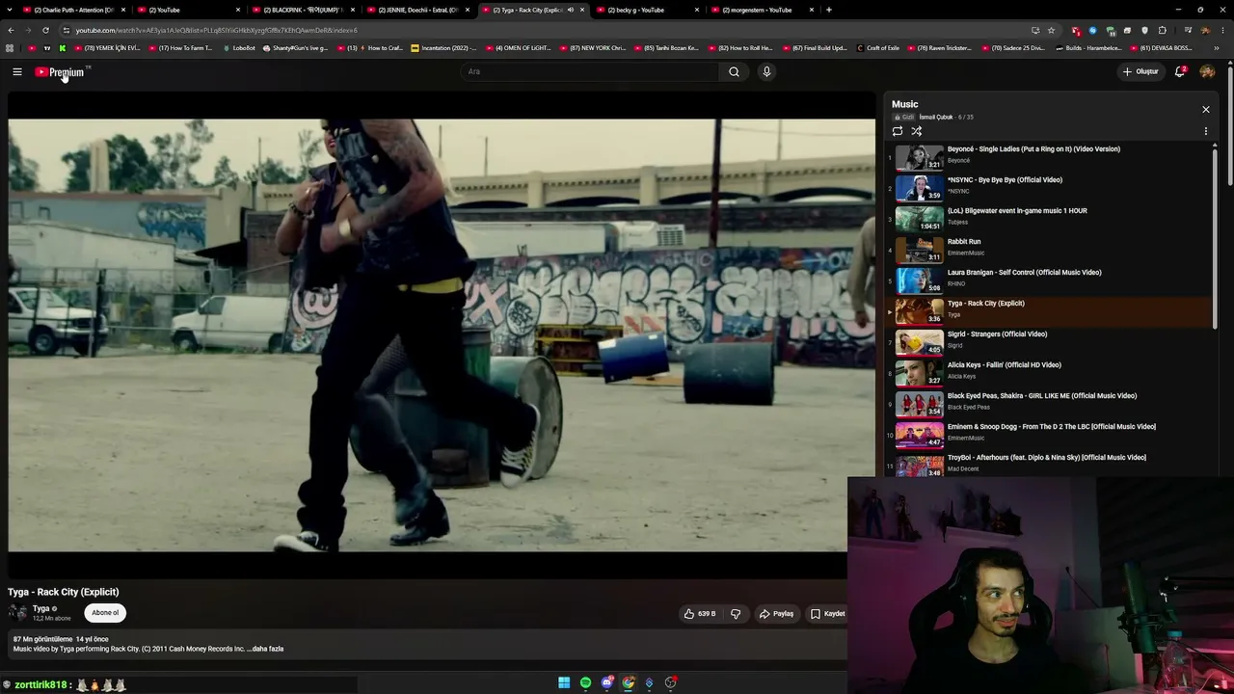Open the 'Oluştur' create menu
Viewport: 1234px width, 694px height.
coord(1140,71)
